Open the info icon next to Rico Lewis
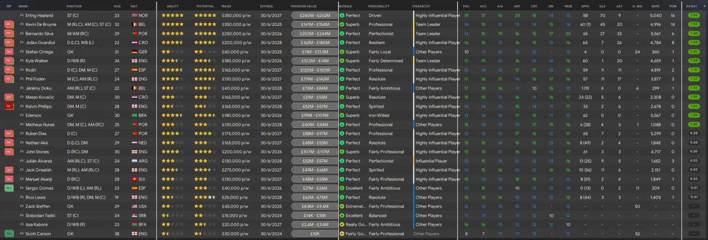The width and height of the screenshot is (708, 240). [21, 197]
